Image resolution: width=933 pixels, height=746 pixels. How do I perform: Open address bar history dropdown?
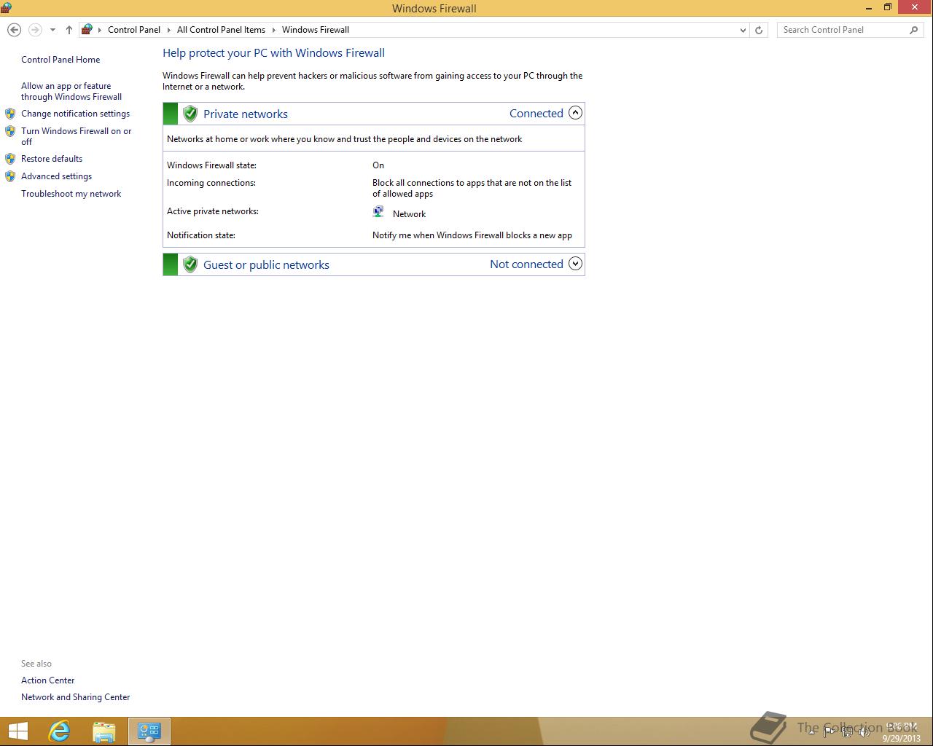pyautogui.click(x=743, y=30)
